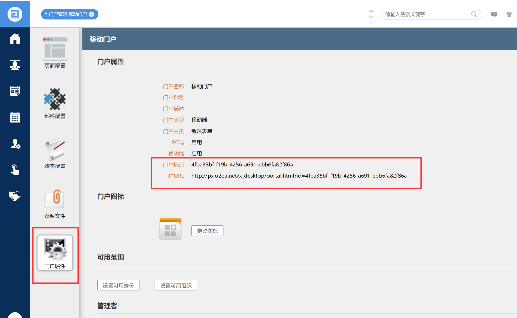Open the user-with-gear sidebar icon
The width and height of the screenshot is (517, 318).
tap(15, 144)
